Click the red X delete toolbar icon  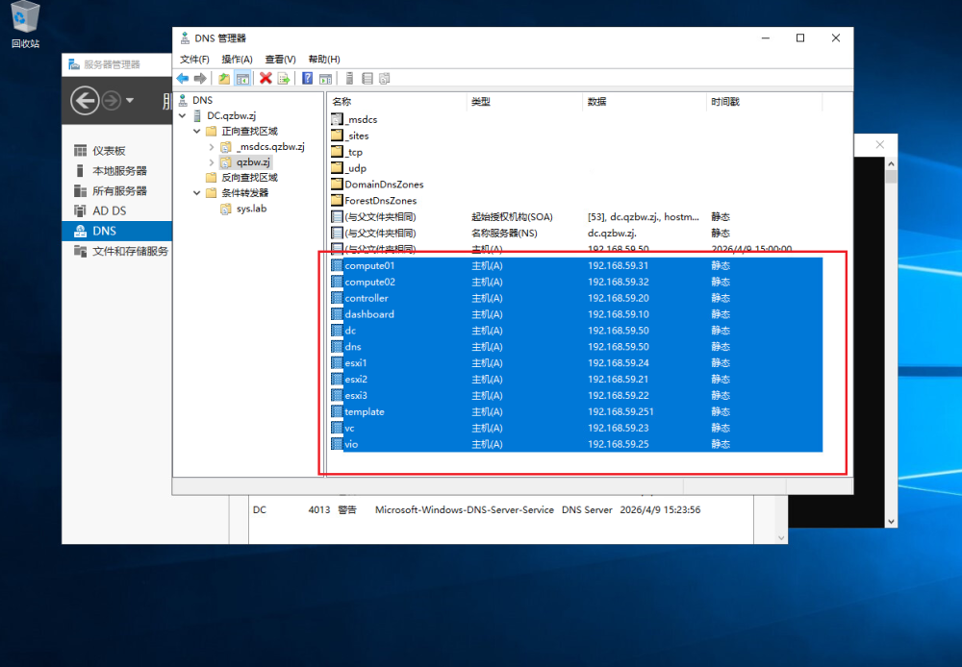click(x=266, y=79)
